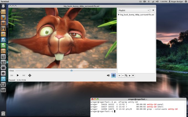Toggle the playlist sidebar button
The height and width of the screenshot is (117, 188).
113,75
